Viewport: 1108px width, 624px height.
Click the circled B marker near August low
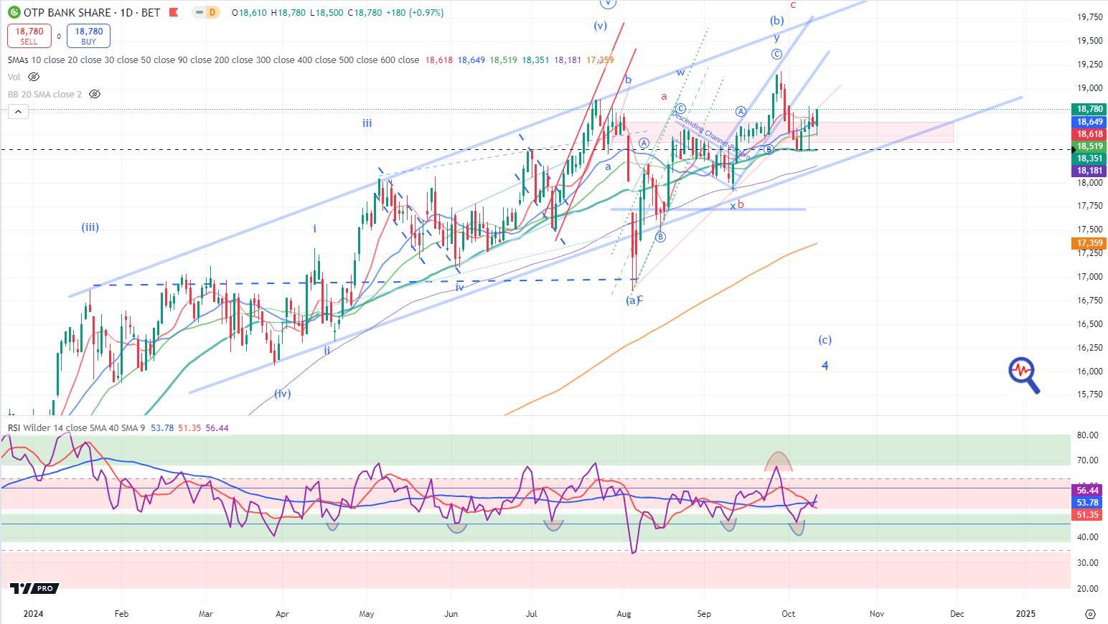tap(660, 237)
